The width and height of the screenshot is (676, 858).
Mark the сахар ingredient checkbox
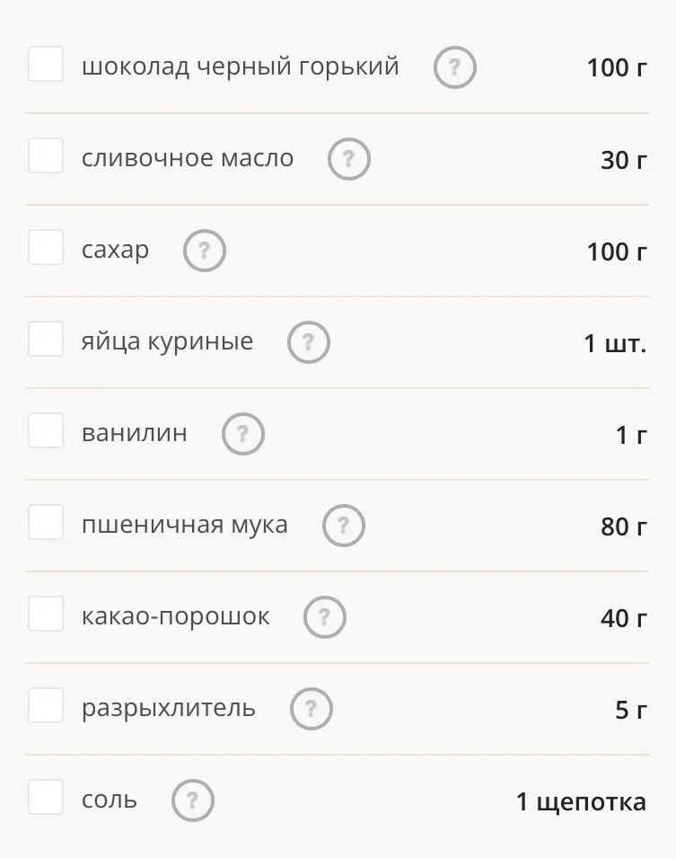click(46, 248)
